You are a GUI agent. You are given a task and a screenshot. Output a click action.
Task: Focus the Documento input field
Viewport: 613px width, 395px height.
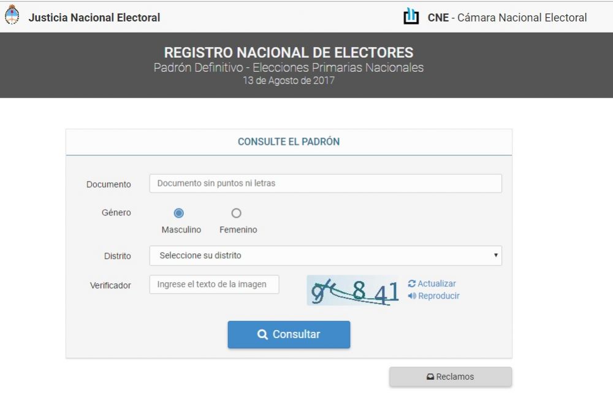pos(326,183)
